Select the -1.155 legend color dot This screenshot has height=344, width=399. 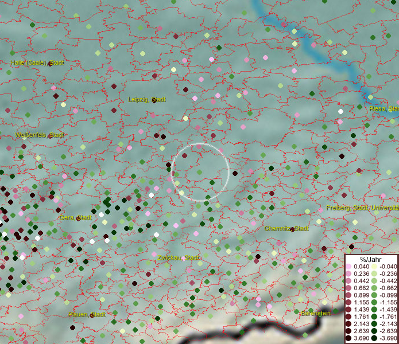pos(374,302)
